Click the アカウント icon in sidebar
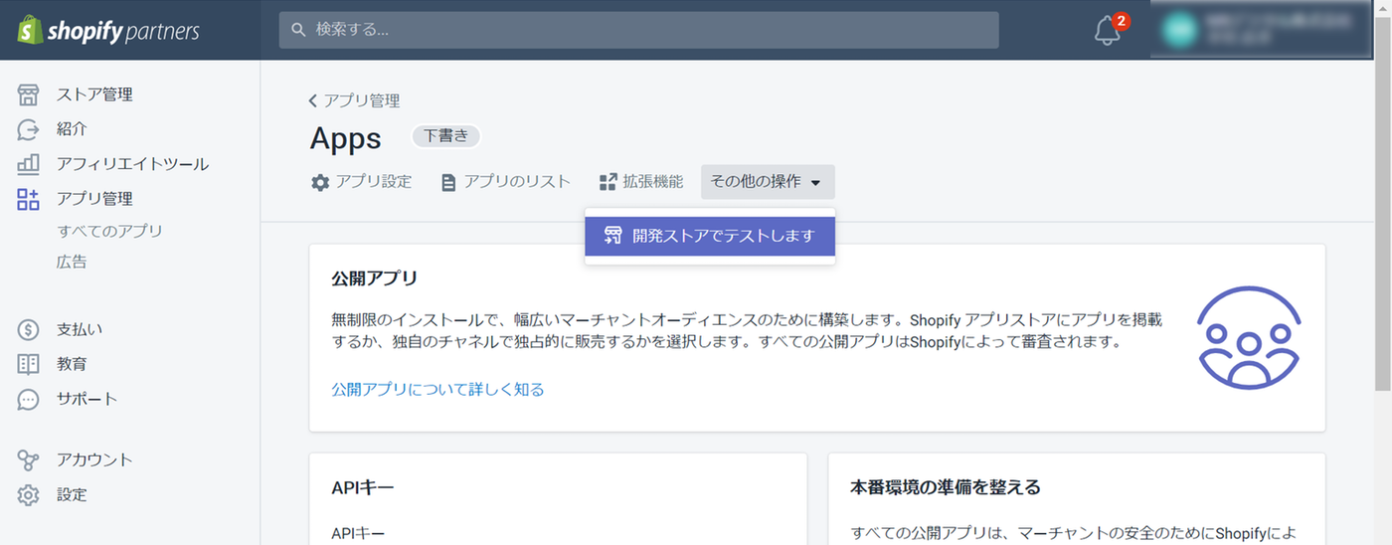This screenshot has height=545, width=1392. [28, 459]
